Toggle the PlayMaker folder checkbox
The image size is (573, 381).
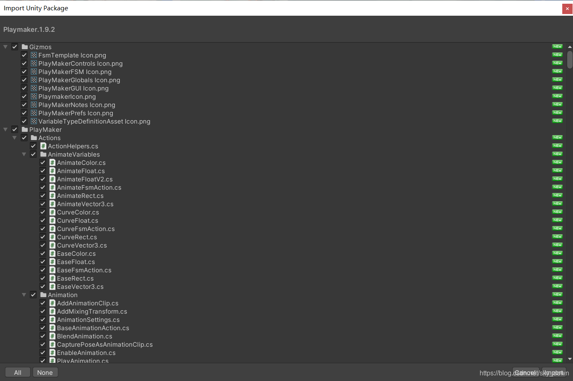pos(15,129)
